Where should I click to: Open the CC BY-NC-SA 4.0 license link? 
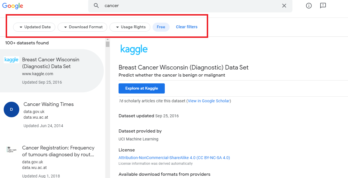174,158
